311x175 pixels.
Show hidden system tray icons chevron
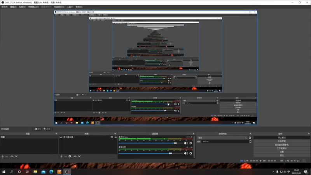pyautogui.click(x=273, y=172)
